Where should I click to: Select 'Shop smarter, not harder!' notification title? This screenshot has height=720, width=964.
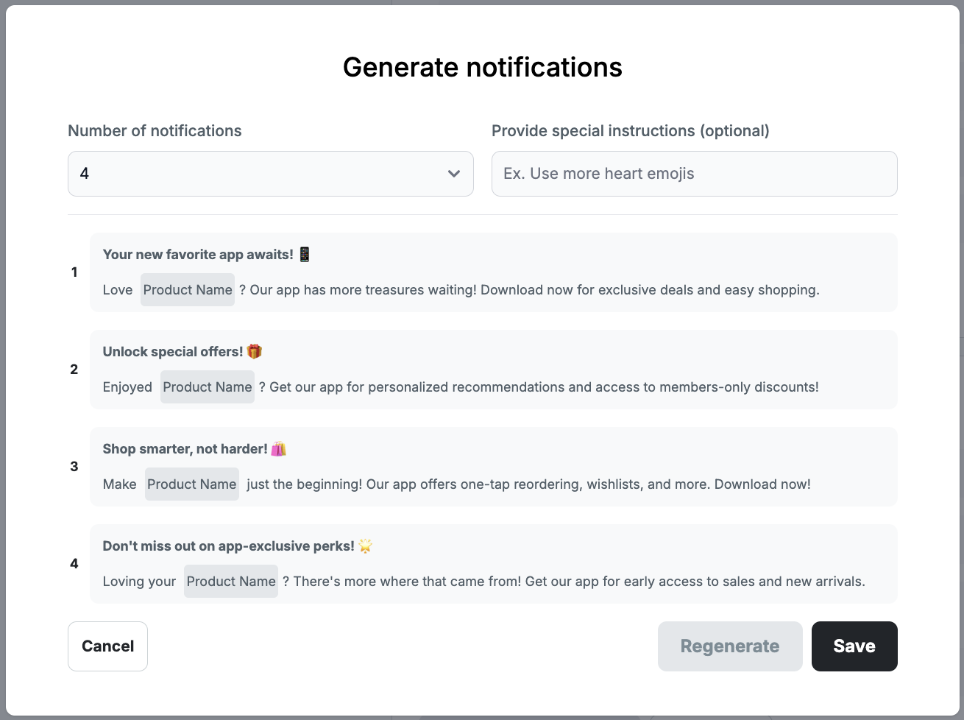185,449
